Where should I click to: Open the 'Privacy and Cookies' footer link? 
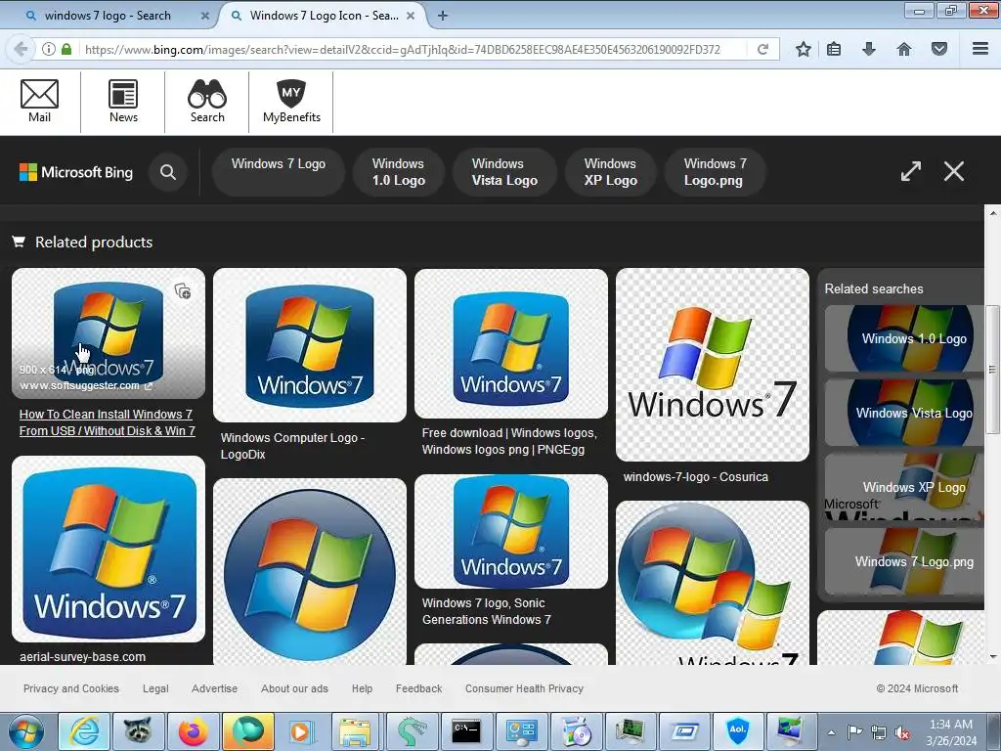pyautogui.click(x=70, y=688)
